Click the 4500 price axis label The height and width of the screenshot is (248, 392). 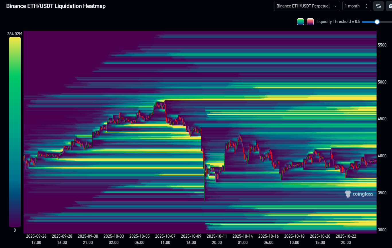[382, 119]
